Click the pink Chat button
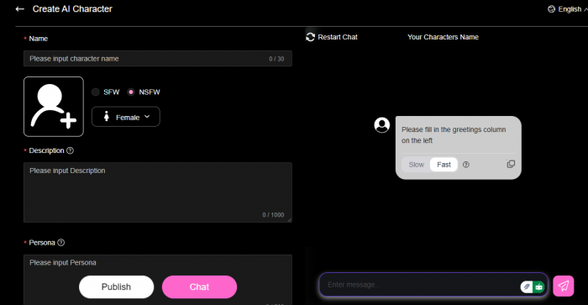The image size is (588, 305). click(200, 287)
